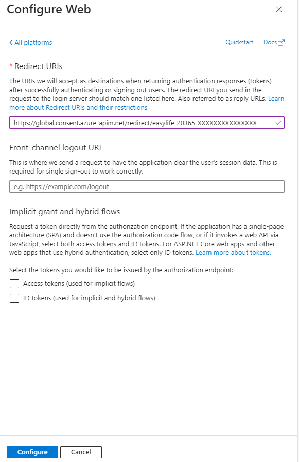This screenshot has height=462, width=299.
Task: Open Docs via the external-link icon
Action: [x=281, y=42]
